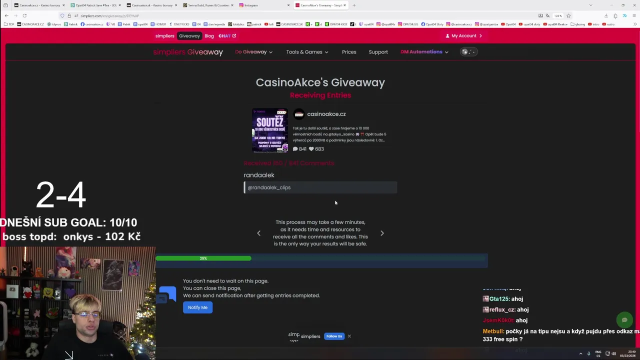Switch to Casinoakce.cz Kasino bonusy tab
The height and width of the screenshot is (360, 640).
(x=39, y=5)
